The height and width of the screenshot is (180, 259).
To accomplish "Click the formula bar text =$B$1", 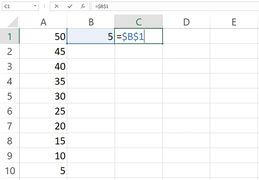I will tap(102, 7).
